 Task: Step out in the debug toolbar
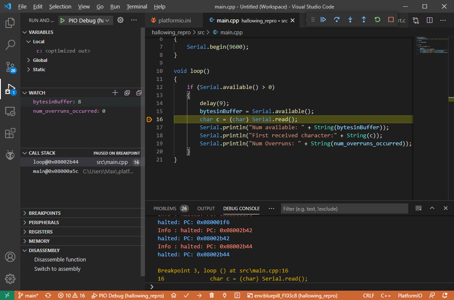(x=364, y=19)
